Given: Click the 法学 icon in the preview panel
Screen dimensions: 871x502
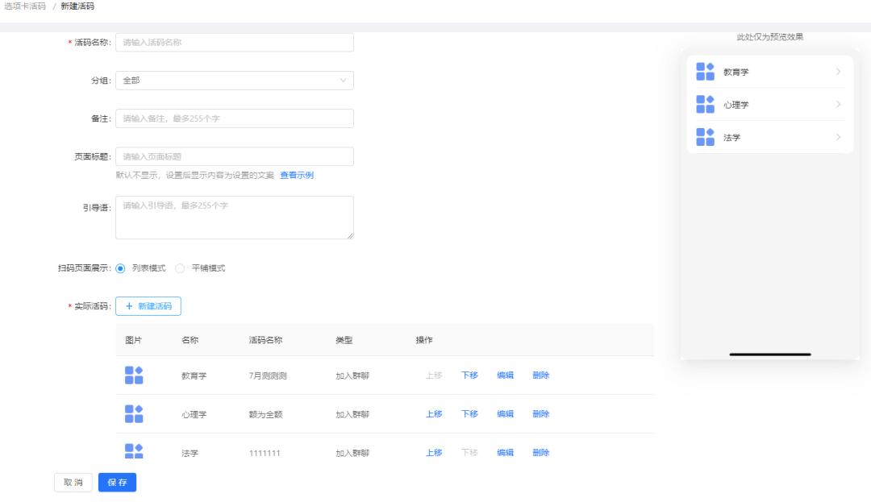Looking at the screenshot, I should click(705, 137).
